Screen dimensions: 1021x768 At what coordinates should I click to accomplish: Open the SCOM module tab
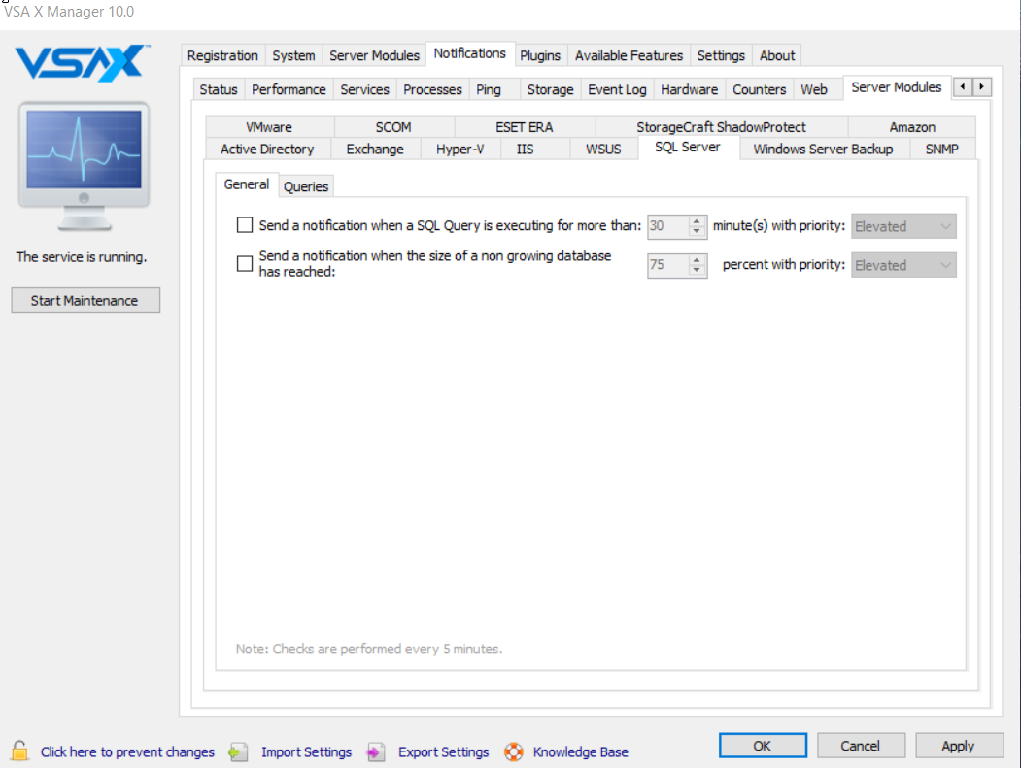coord(393,127)
